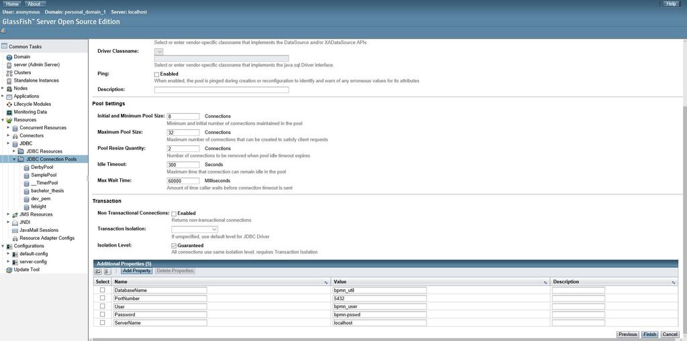Click the felsight pool icon
This screenshot has height=341, width=687.
click(27, 206)
